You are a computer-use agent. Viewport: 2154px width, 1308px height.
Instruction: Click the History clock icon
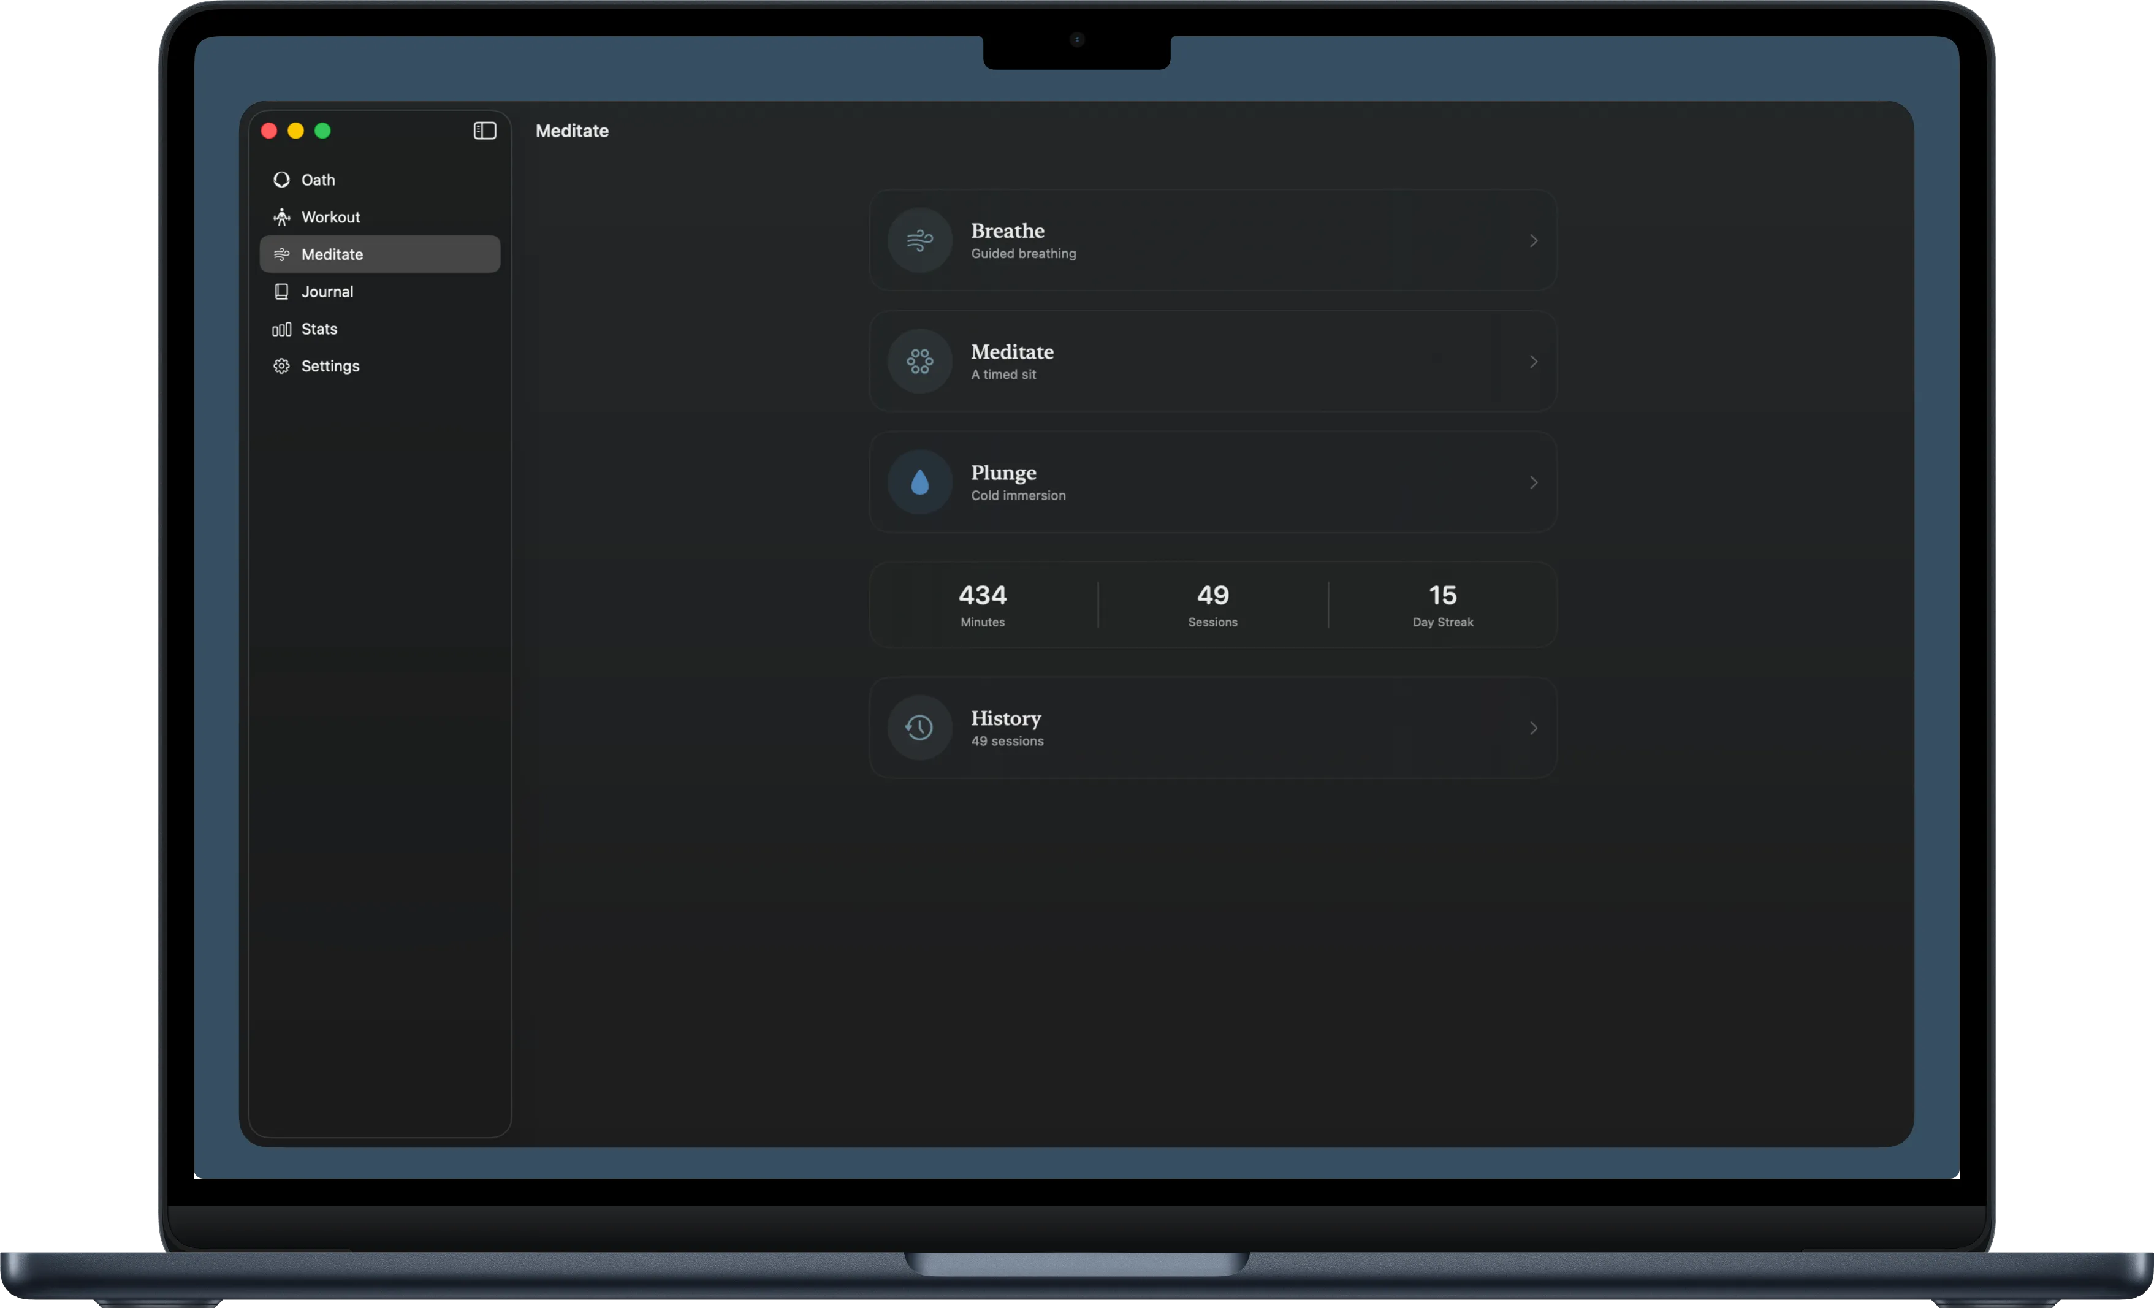919,728
